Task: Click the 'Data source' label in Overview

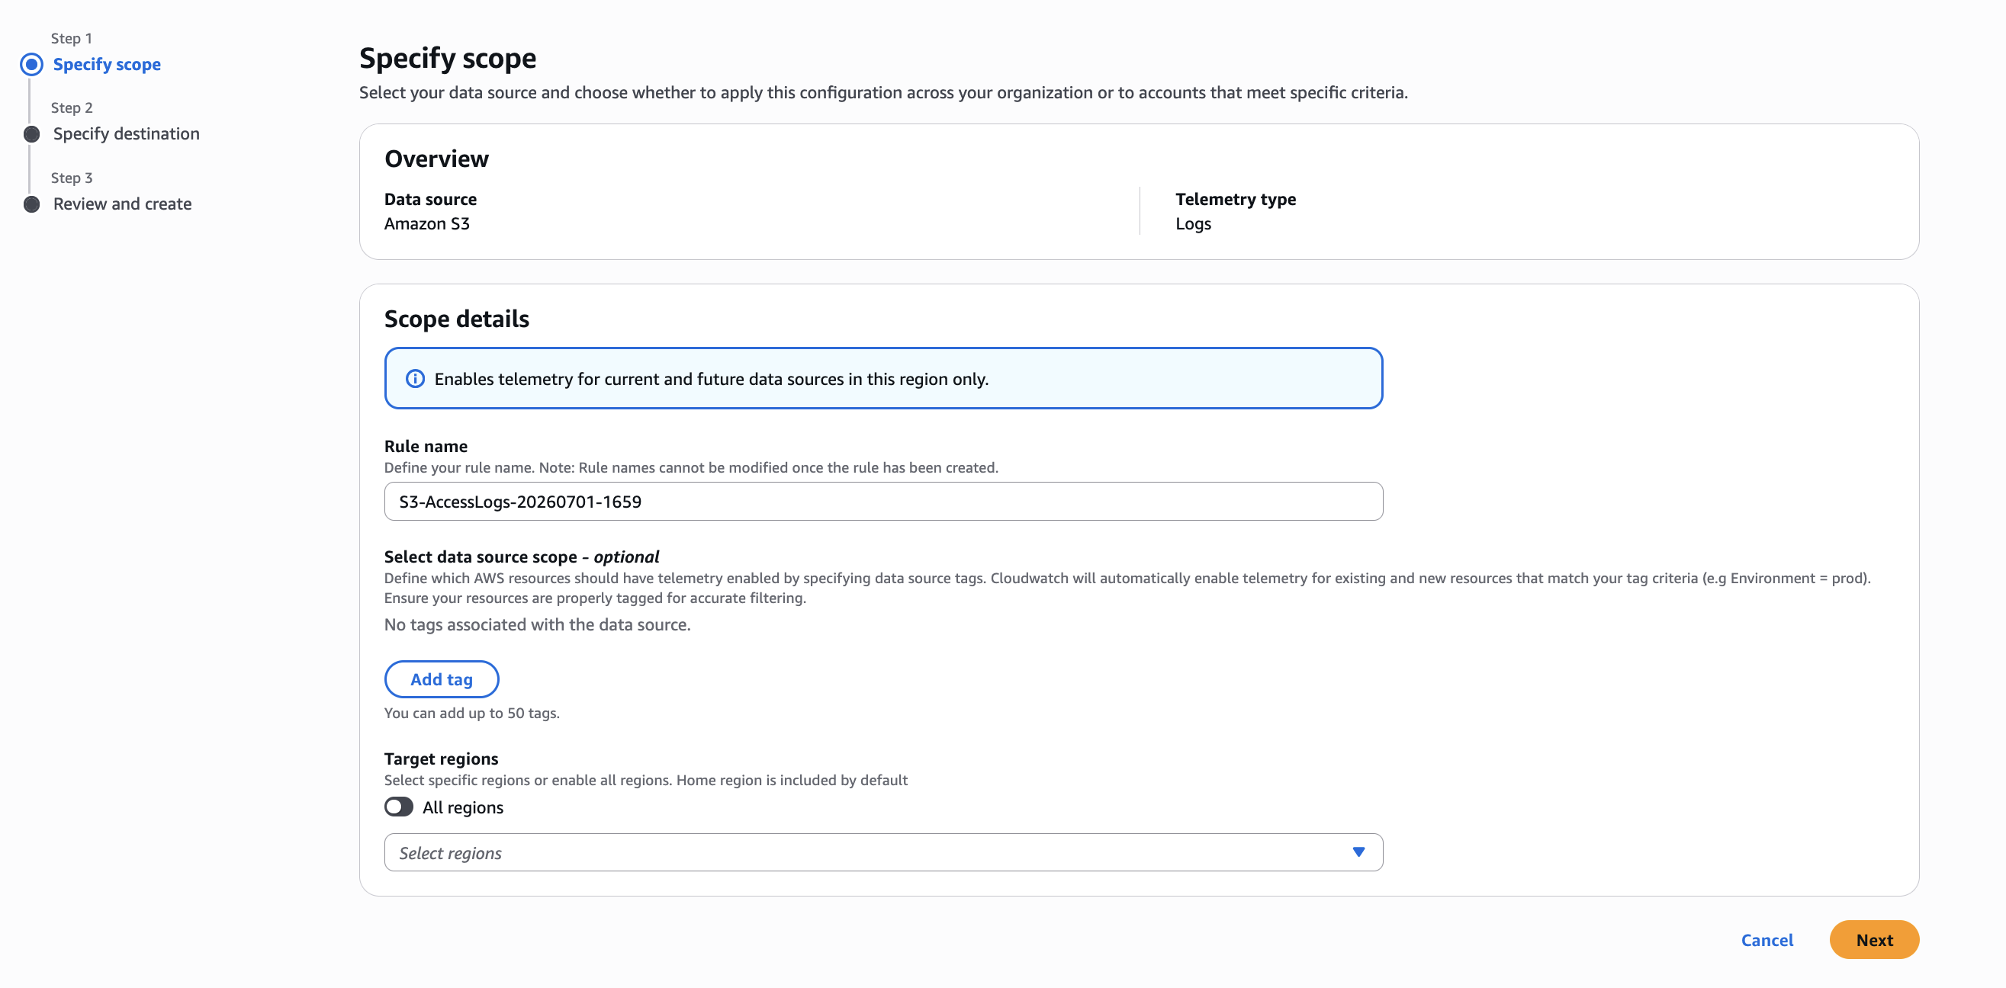Action: 431,199
